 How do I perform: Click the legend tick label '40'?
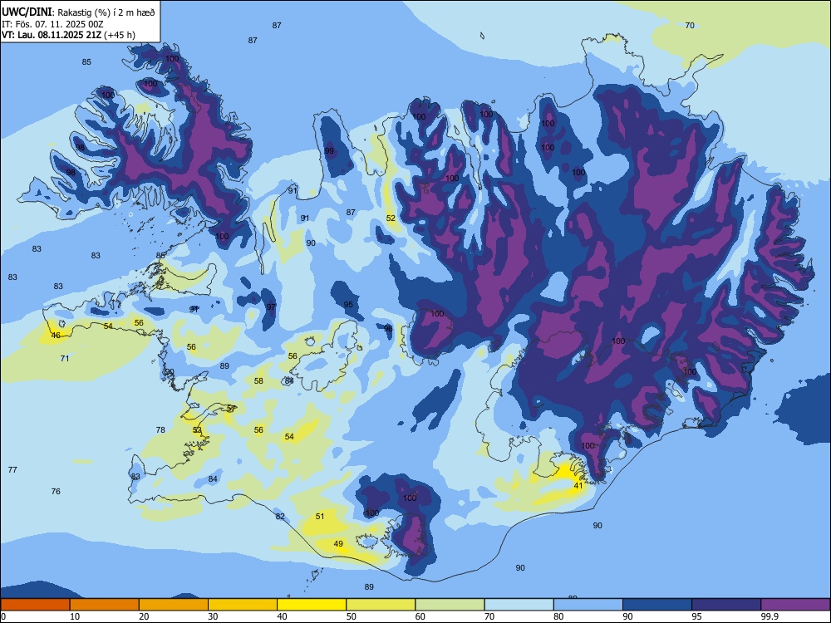pos(282,616)
